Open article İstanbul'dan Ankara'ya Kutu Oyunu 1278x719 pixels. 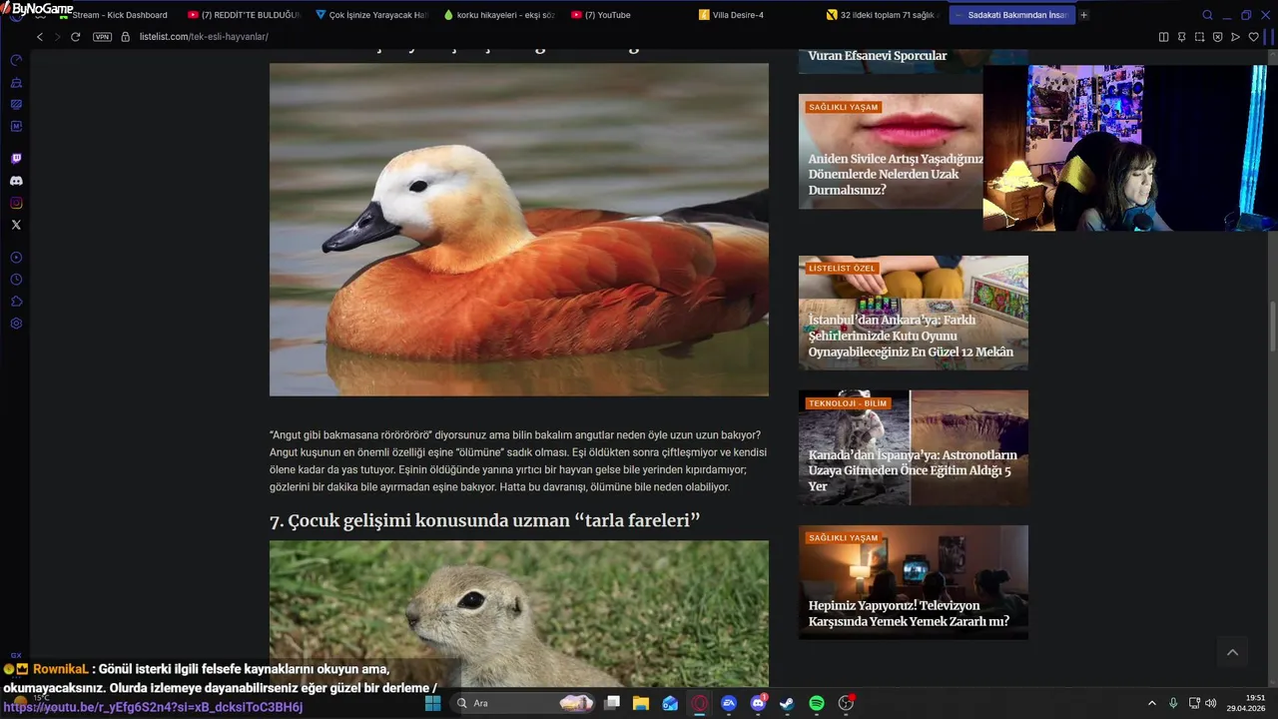pos(911,336)
